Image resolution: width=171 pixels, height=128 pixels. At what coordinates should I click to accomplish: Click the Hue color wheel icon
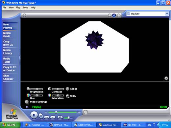click(28, 95)
